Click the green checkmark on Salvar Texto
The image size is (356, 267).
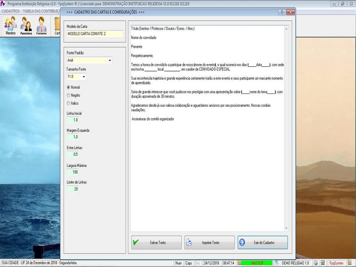pos(136,242)
